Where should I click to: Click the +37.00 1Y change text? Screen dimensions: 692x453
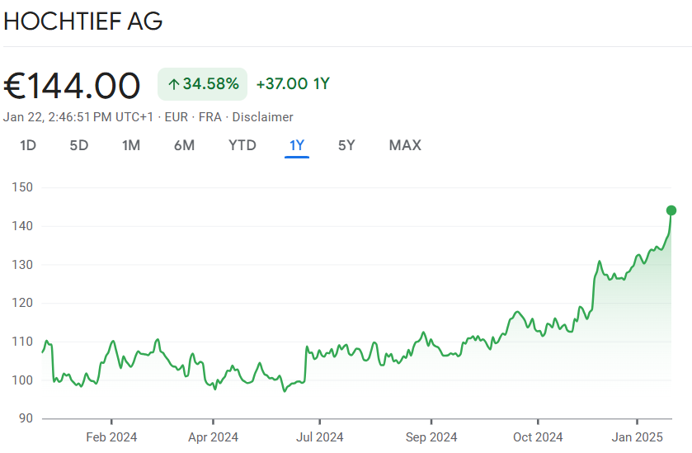(293, 84)
